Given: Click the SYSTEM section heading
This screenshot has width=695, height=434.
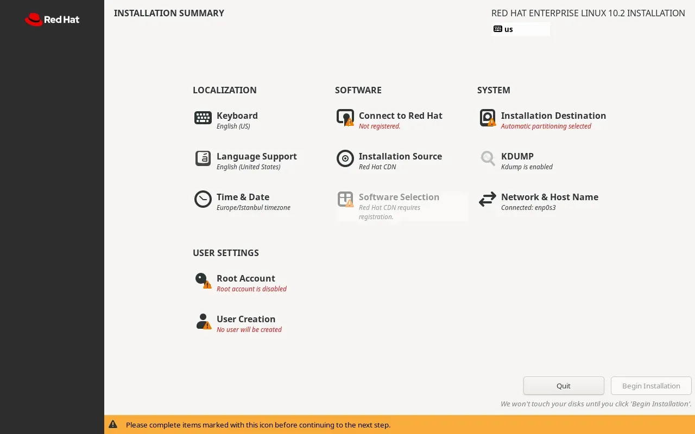Looking at the screenshot, I should pyautogui.click(x=494, y=90).
